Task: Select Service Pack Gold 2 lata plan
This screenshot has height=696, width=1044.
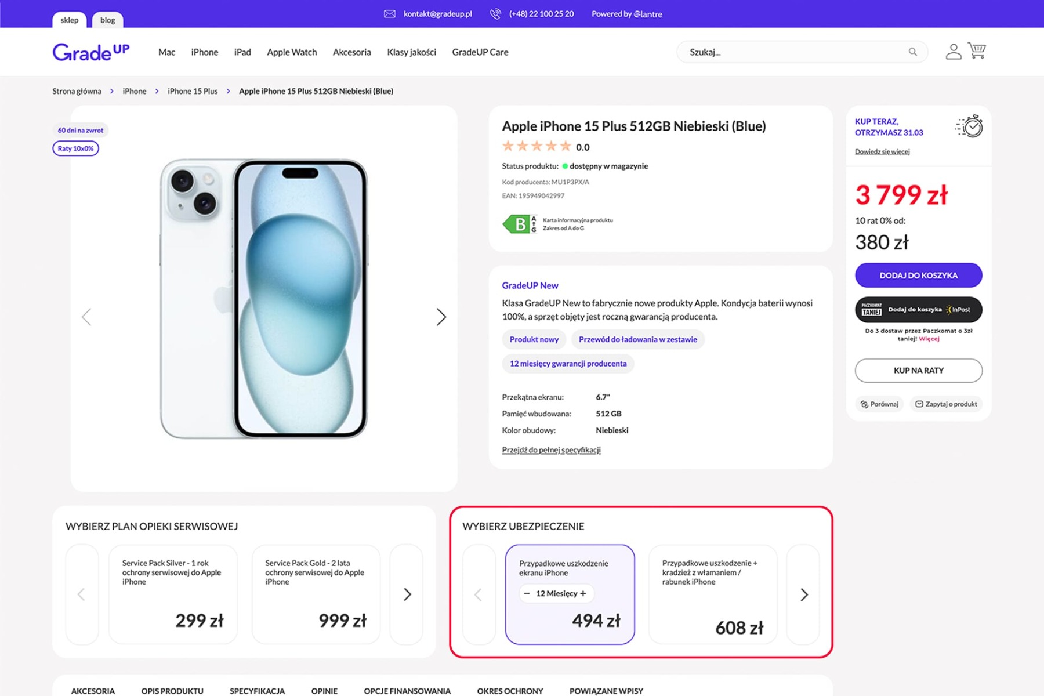Action: [x=316, y=594]
